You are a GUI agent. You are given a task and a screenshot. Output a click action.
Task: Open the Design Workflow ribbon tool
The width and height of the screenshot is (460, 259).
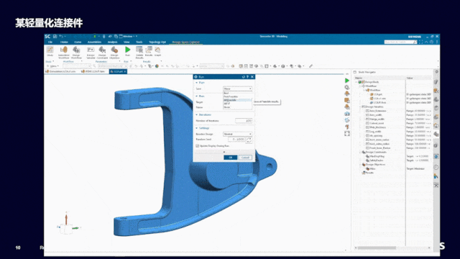76,53
